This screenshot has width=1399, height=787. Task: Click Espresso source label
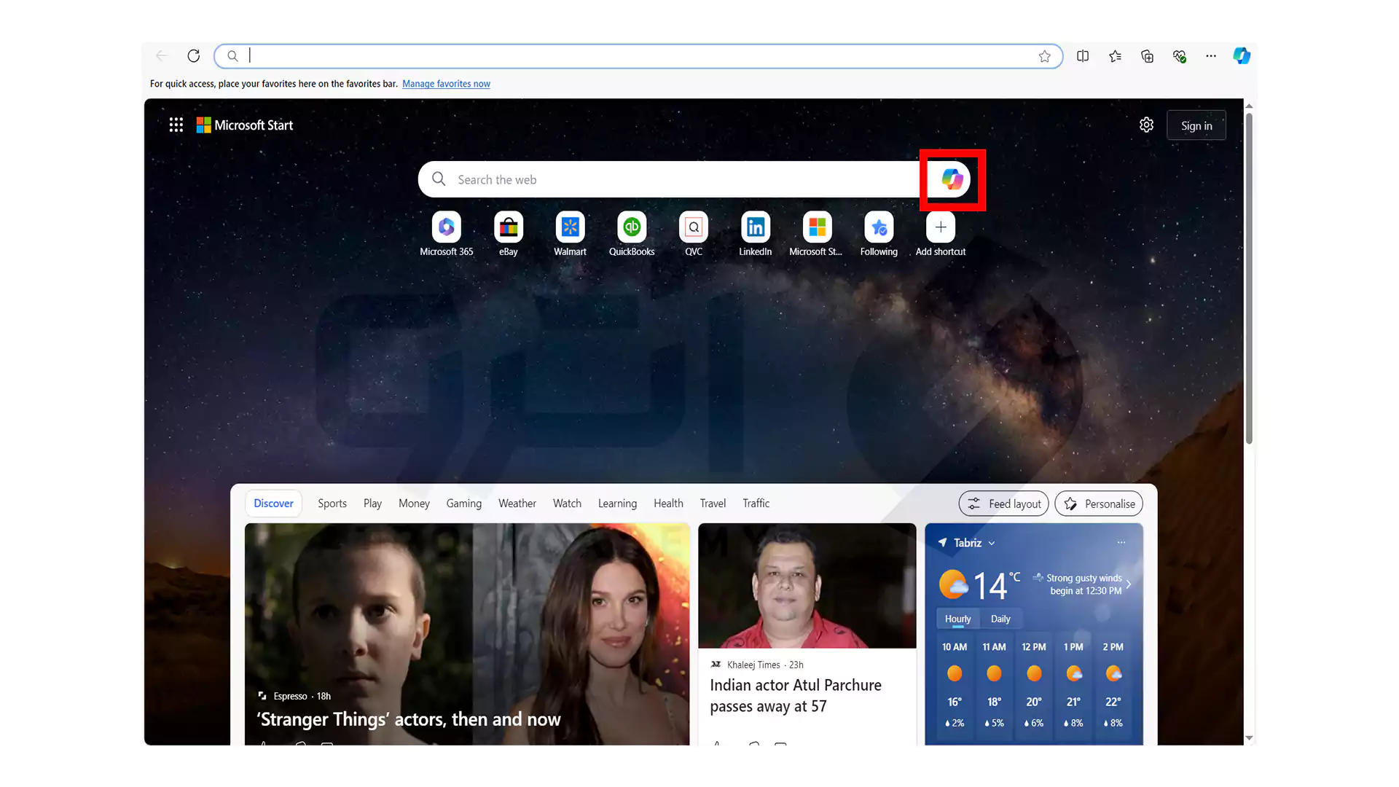coord(290,696)
